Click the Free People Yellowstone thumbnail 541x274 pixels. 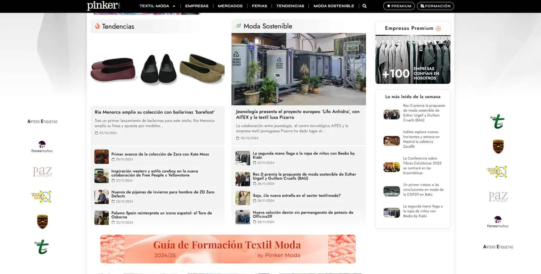(101, 176)
